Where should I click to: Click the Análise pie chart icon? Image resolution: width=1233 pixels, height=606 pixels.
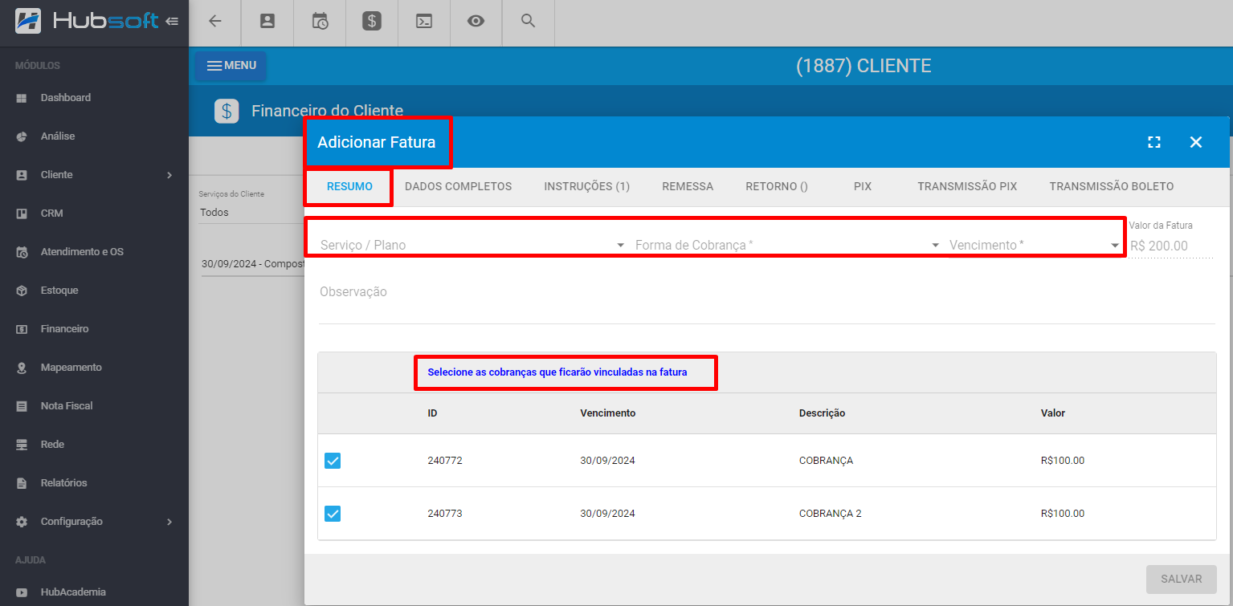tap(22, 136)
